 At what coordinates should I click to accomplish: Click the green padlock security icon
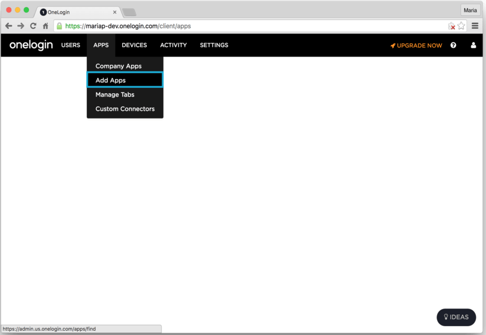coord(59,26)
